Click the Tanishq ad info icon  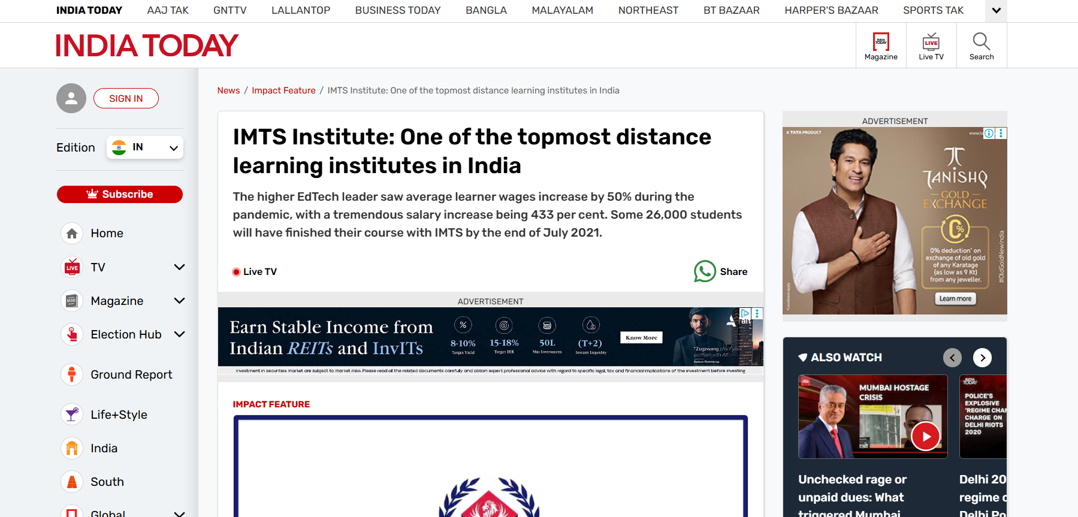pos(989,133)
